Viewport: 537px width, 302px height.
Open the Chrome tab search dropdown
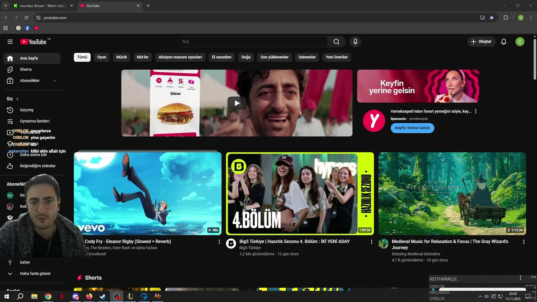click(5, 6)
